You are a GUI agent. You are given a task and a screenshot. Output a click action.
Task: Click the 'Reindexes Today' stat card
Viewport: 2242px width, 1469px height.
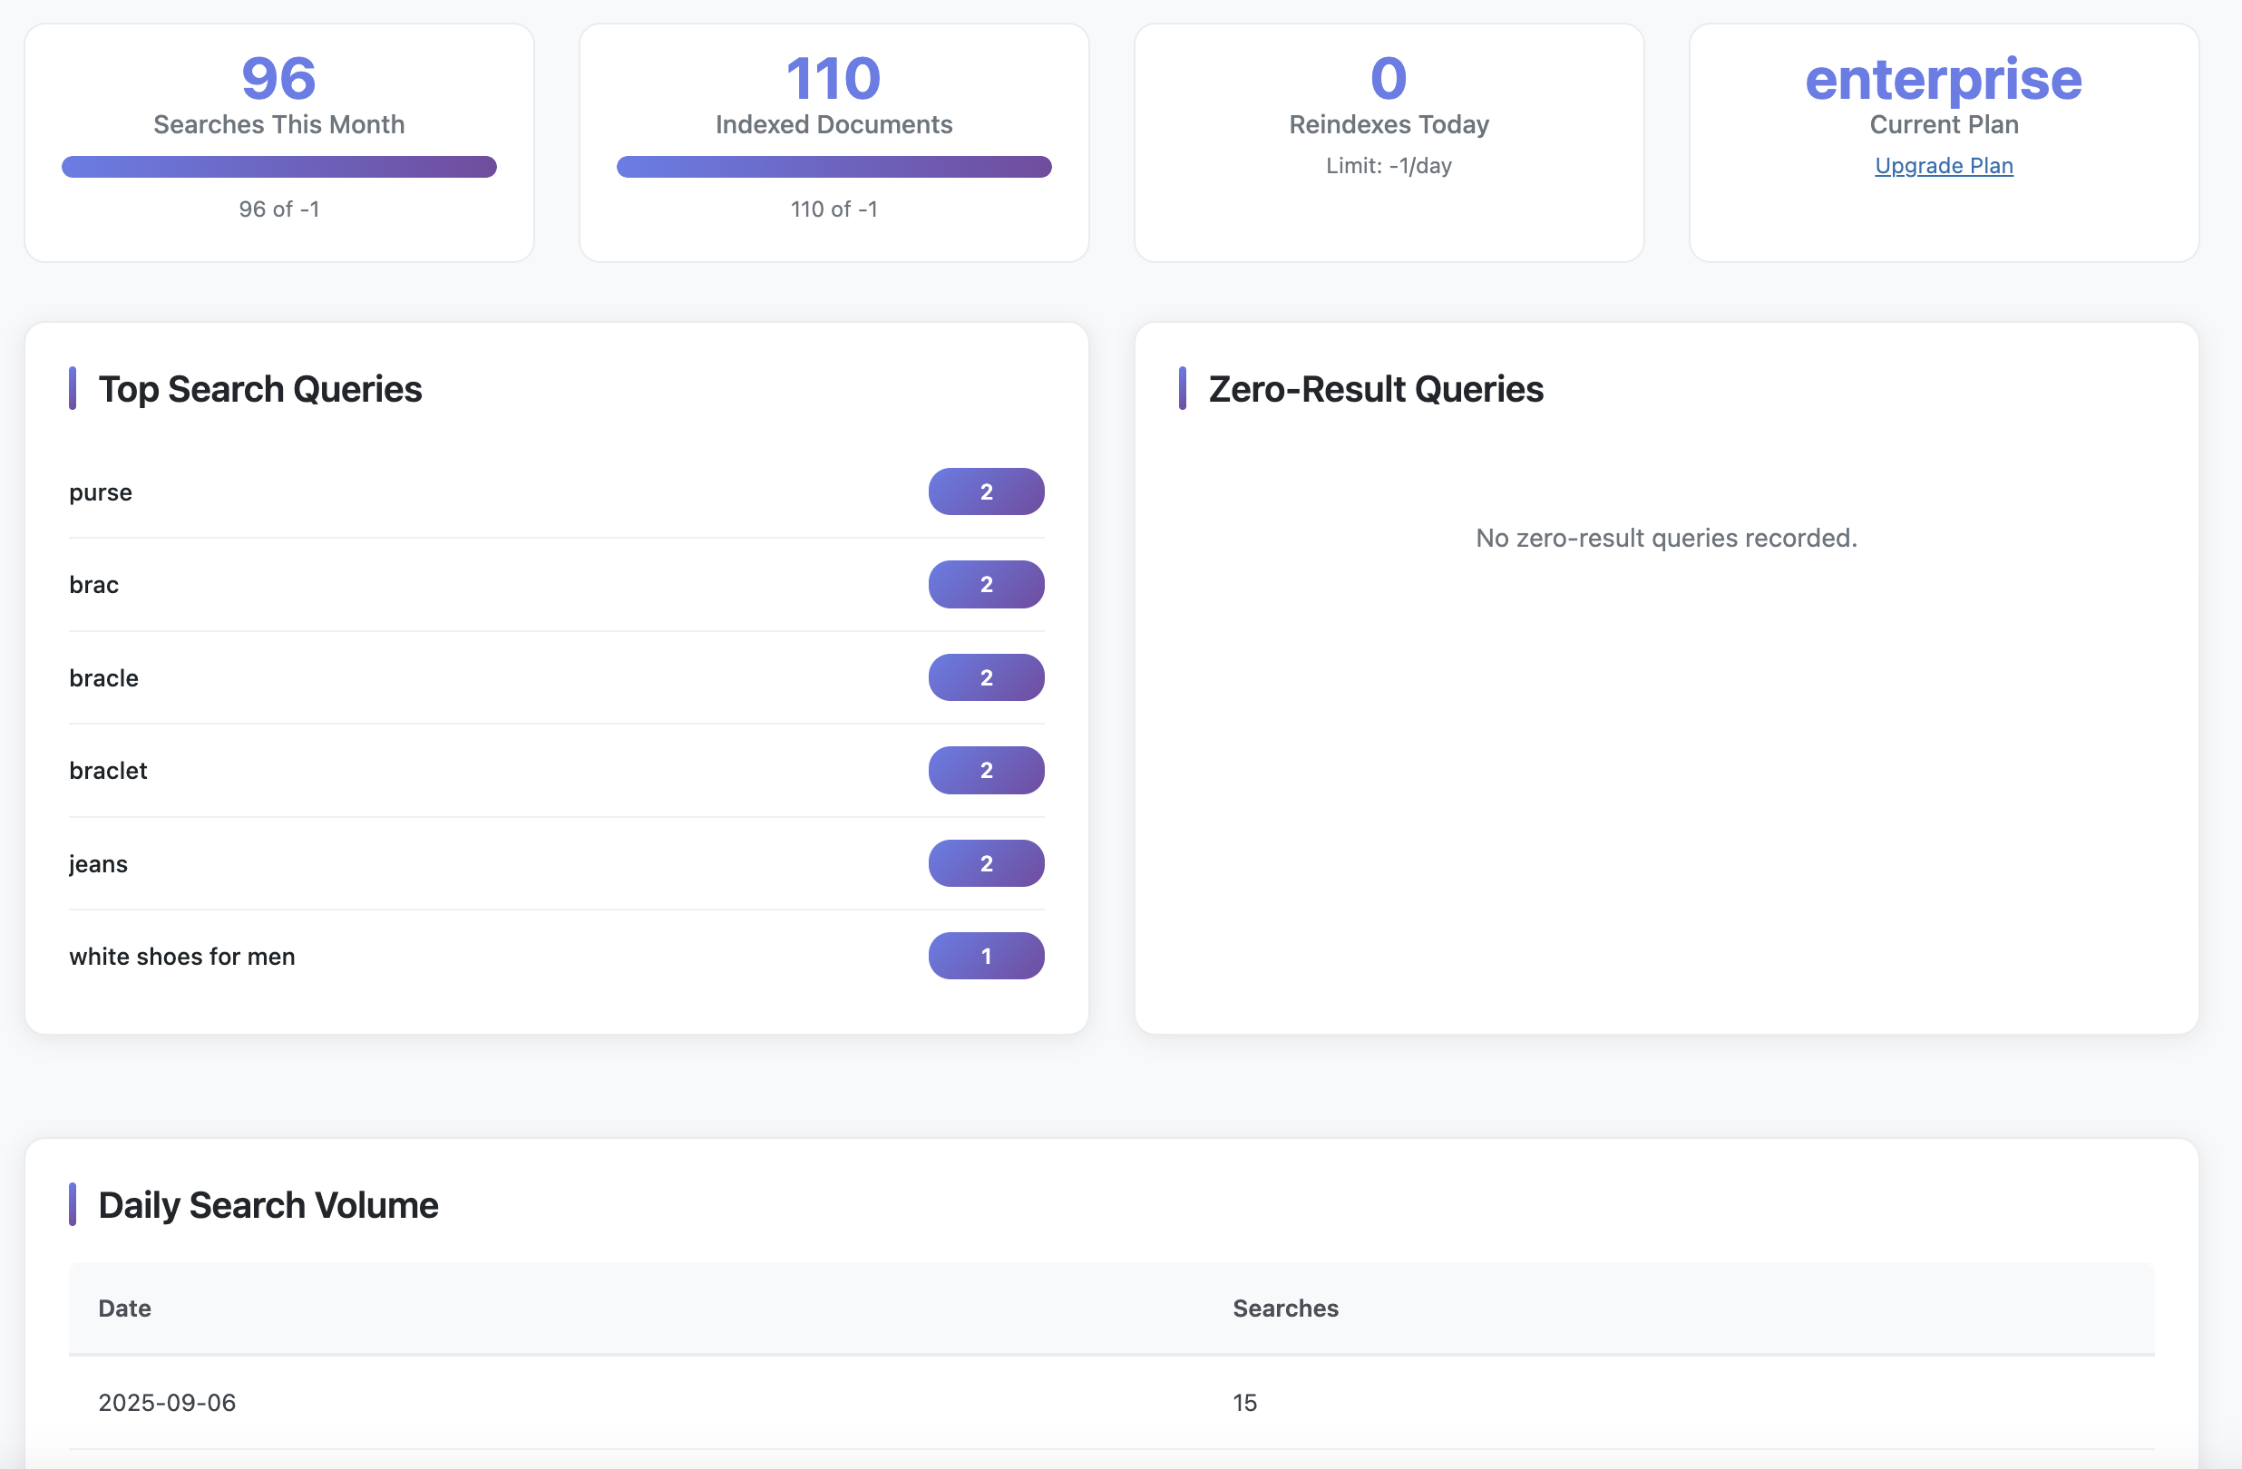click(1388, 141)
